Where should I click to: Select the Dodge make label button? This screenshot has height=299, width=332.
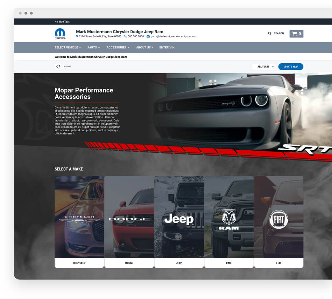coord(129,263)
